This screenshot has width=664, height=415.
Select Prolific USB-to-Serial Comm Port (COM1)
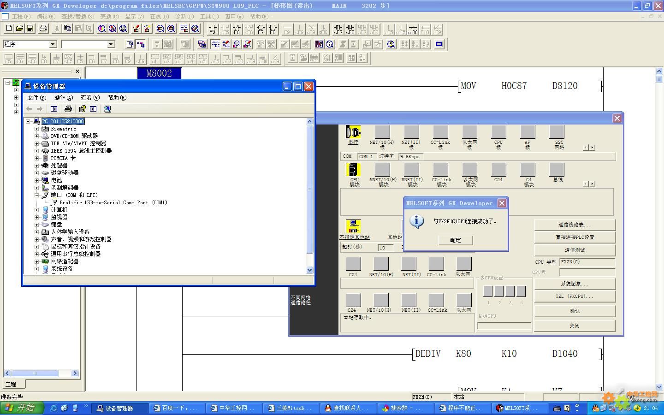coord(113,202)
